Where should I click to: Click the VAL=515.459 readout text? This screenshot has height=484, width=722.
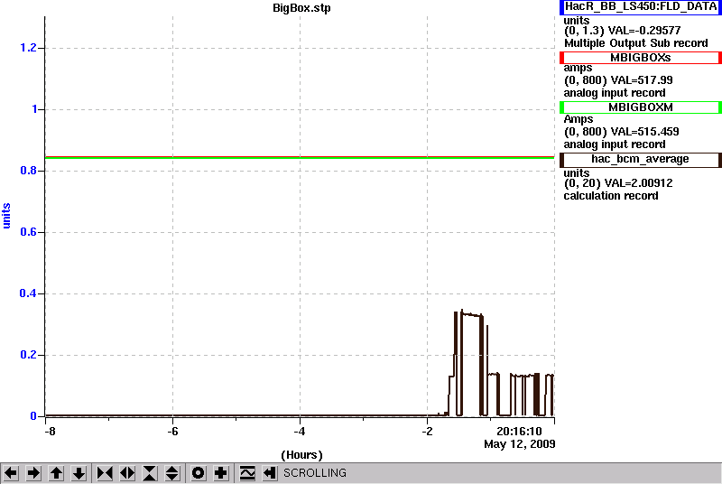pos(644,132)
